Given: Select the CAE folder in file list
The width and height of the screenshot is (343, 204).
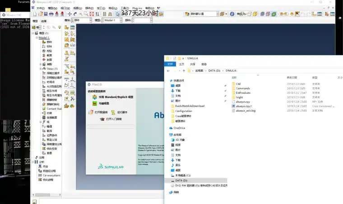Looking at the screenshot, I should coord(238,84).
